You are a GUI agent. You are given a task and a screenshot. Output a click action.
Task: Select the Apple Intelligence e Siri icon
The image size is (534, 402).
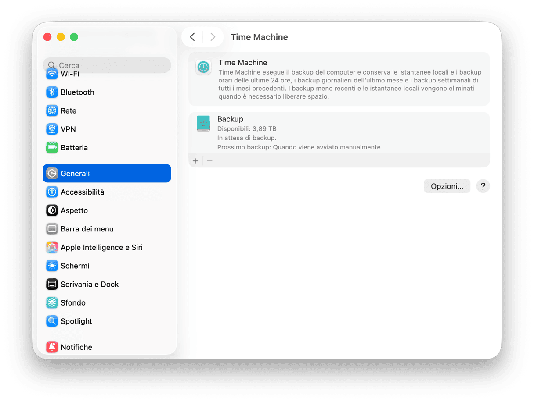tap(52, 247)
